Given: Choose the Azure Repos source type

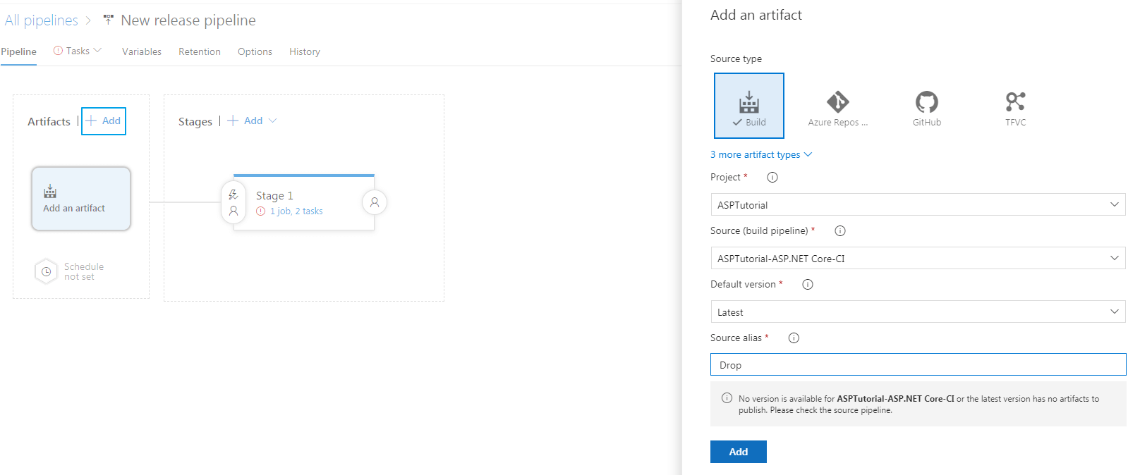Looking at the screenshot, I should 837,105.
